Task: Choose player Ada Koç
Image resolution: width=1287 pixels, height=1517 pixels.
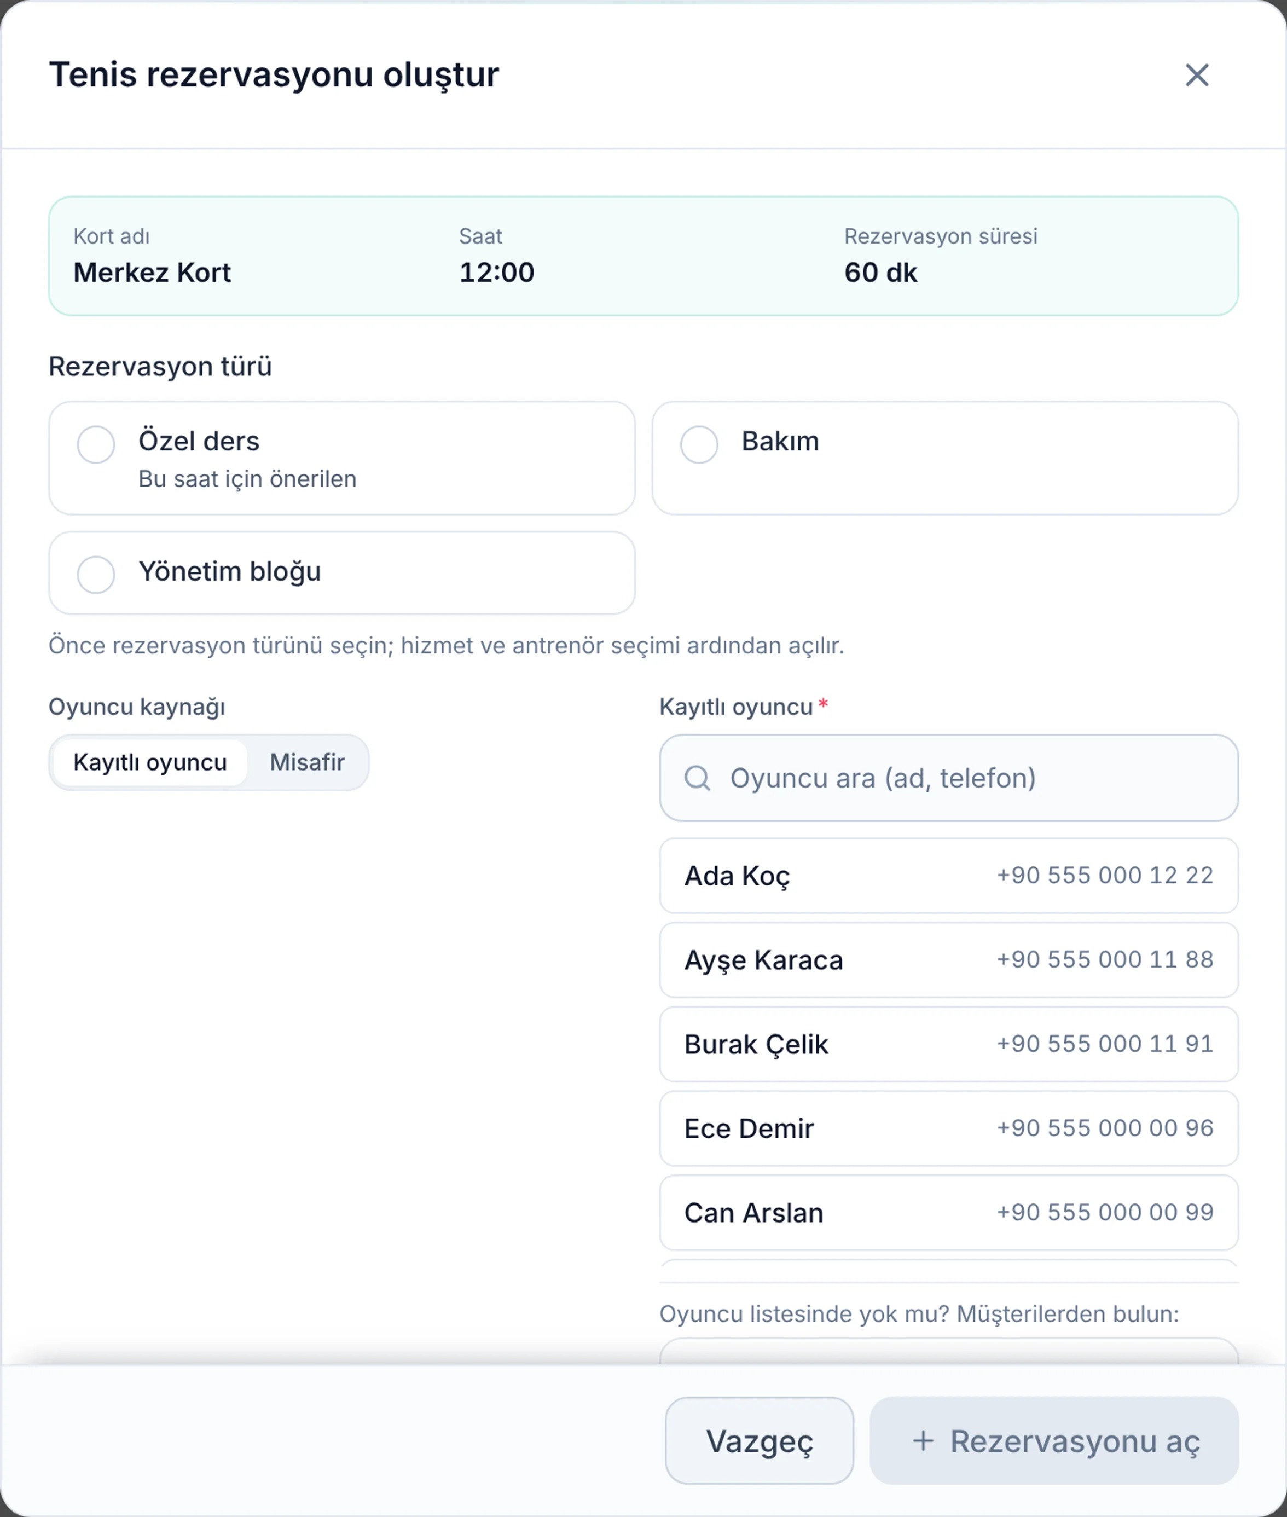Action: point(948,876)
